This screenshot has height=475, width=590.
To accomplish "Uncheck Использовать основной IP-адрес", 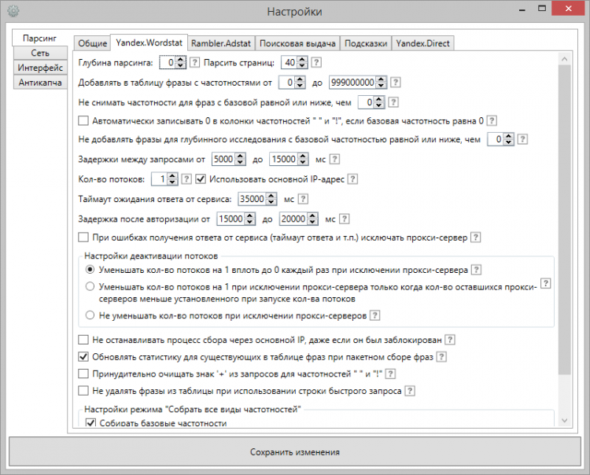I will [201, 179].
